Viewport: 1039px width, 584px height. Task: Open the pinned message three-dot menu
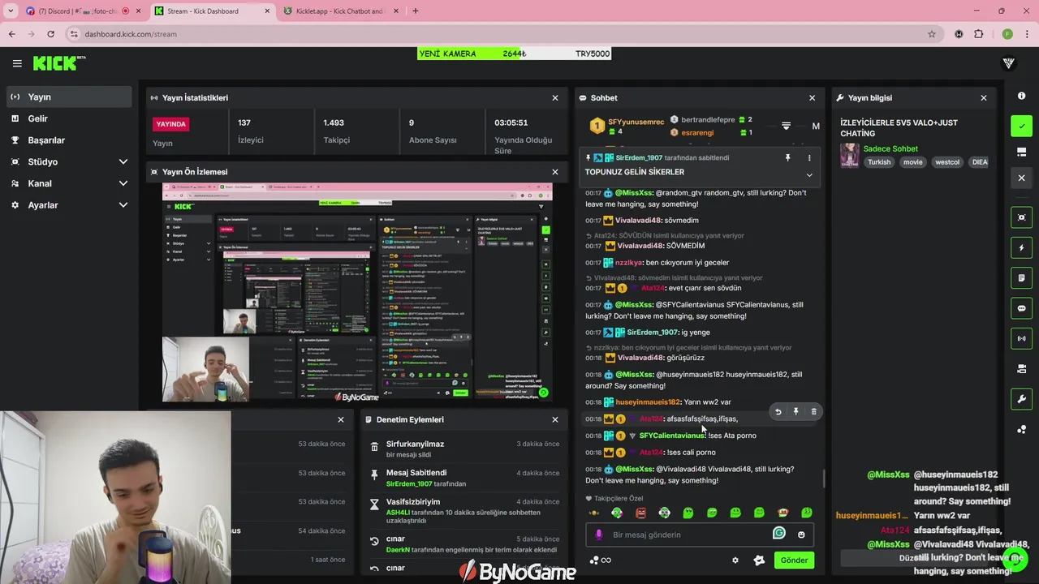coord(809,157)
